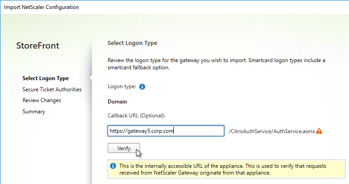Click the 'smartcard fallback option' description line
The image size is (349, 184).
[x=138, y=67]
